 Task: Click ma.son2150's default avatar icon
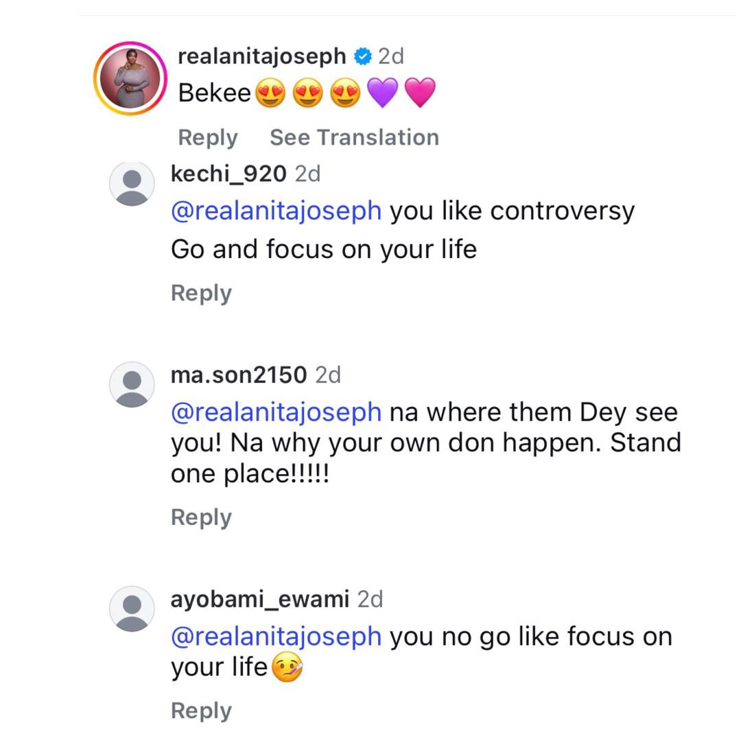pos(132,385)
